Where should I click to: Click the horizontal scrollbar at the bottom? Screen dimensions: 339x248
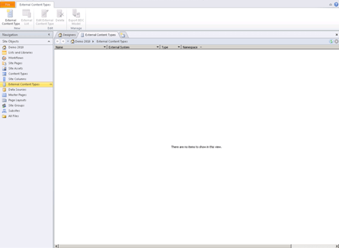coord(175,246)
